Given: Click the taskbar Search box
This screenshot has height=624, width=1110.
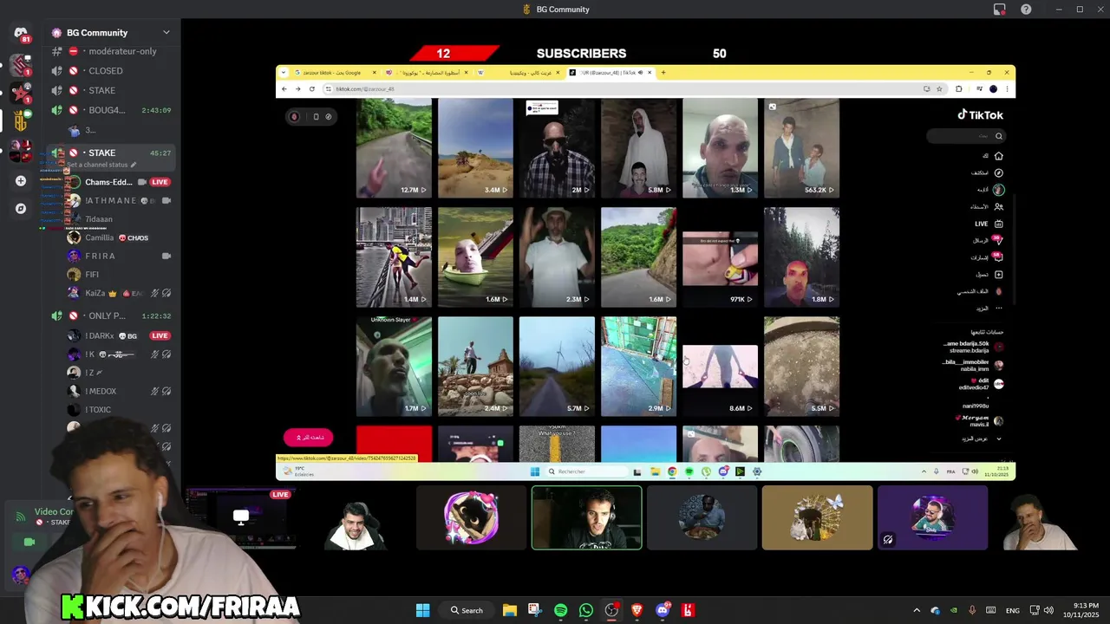Looking at the screenshot, I should (467, 610).
